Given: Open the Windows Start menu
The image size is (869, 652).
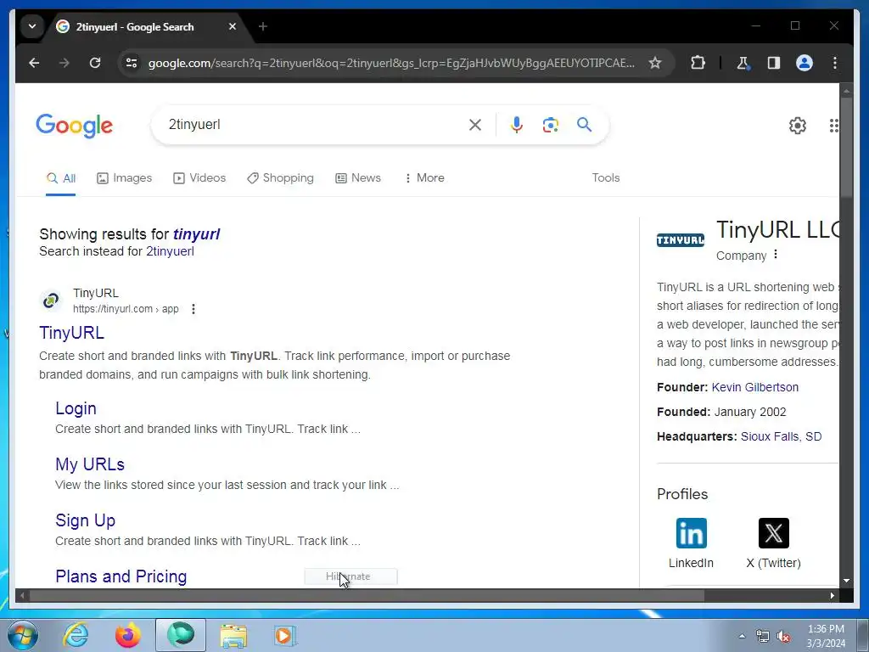Looking at the screenshot, I should [x=22, y=635].
